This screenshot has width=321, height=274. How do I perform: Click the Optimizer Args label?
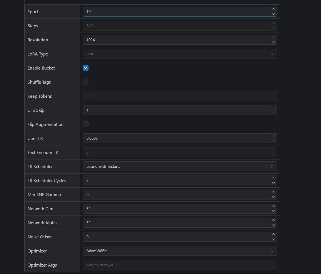click(42, 265)
